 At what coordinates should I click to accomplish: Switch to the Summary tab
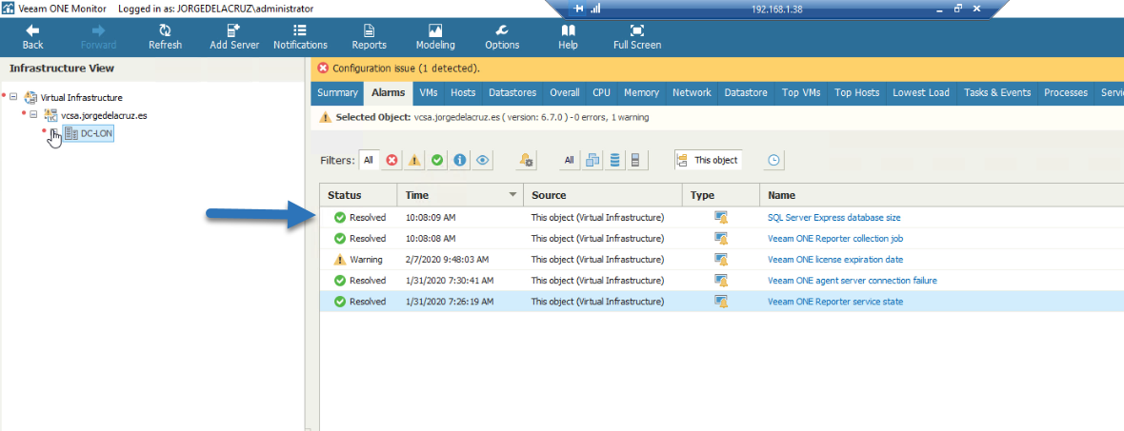pos(337,93)
